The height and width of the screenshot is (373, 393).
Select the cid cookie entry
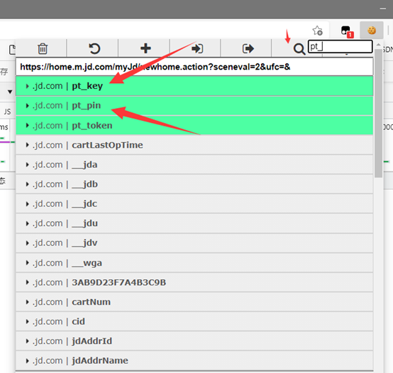pos(194,322)
